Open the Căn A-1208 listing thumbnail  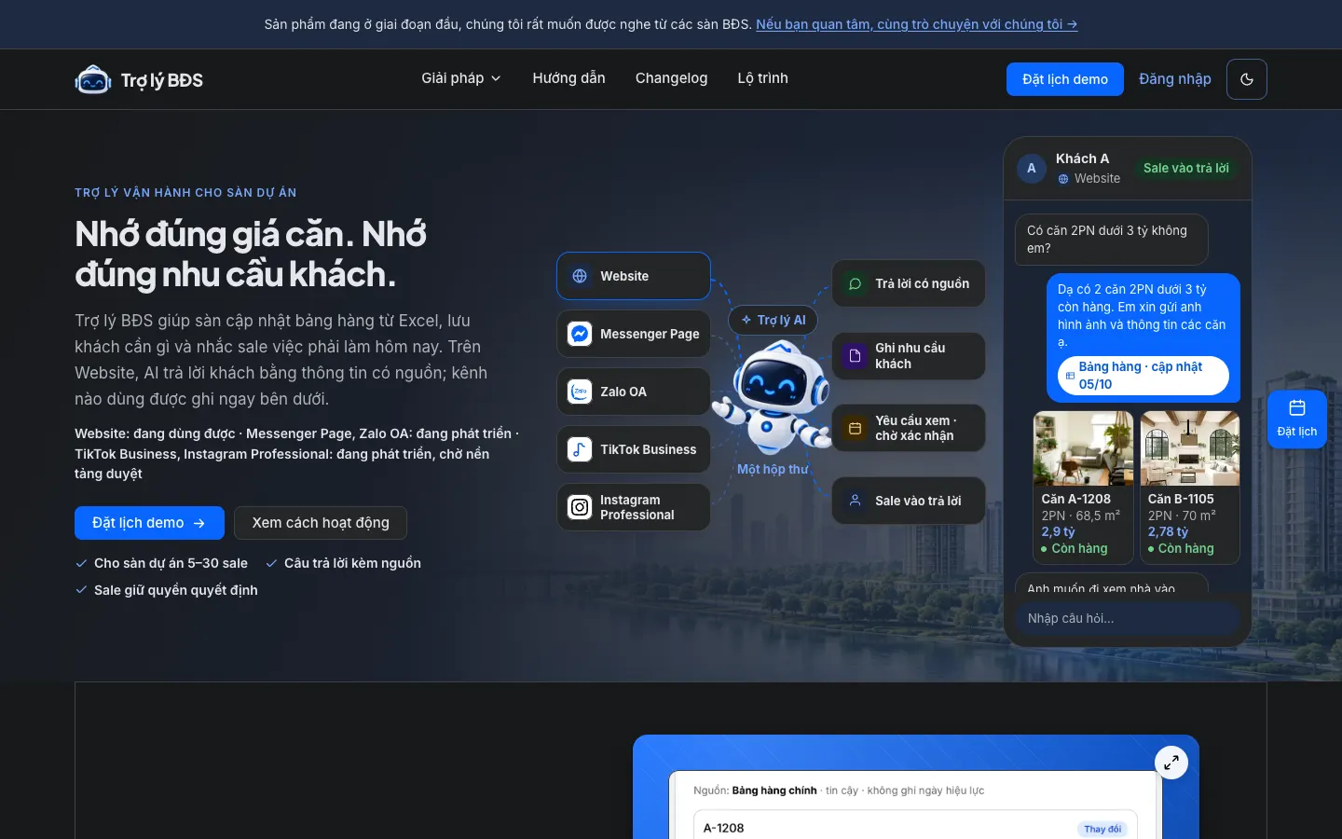click(1083, 448)
